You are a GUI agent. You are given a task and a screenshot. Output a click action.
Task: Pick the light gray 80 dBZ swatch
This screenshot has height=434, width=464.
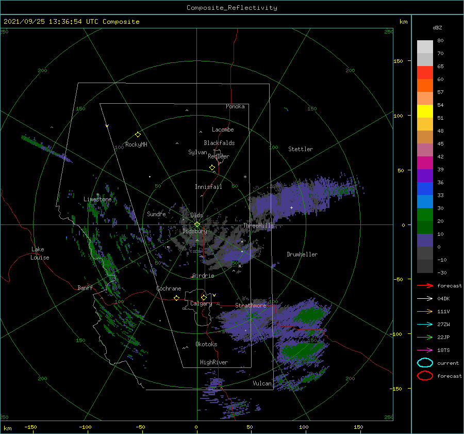[x=425, y=47]
